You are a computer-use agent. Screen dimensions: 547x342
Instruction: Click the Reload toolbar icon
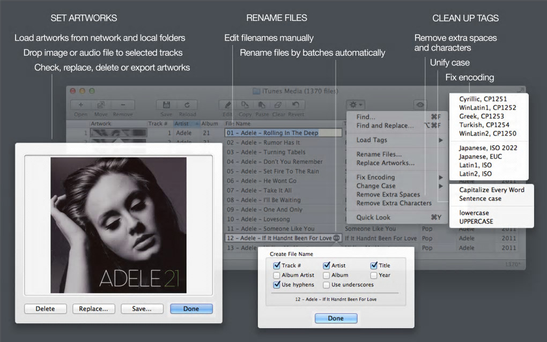click(187, 105)
